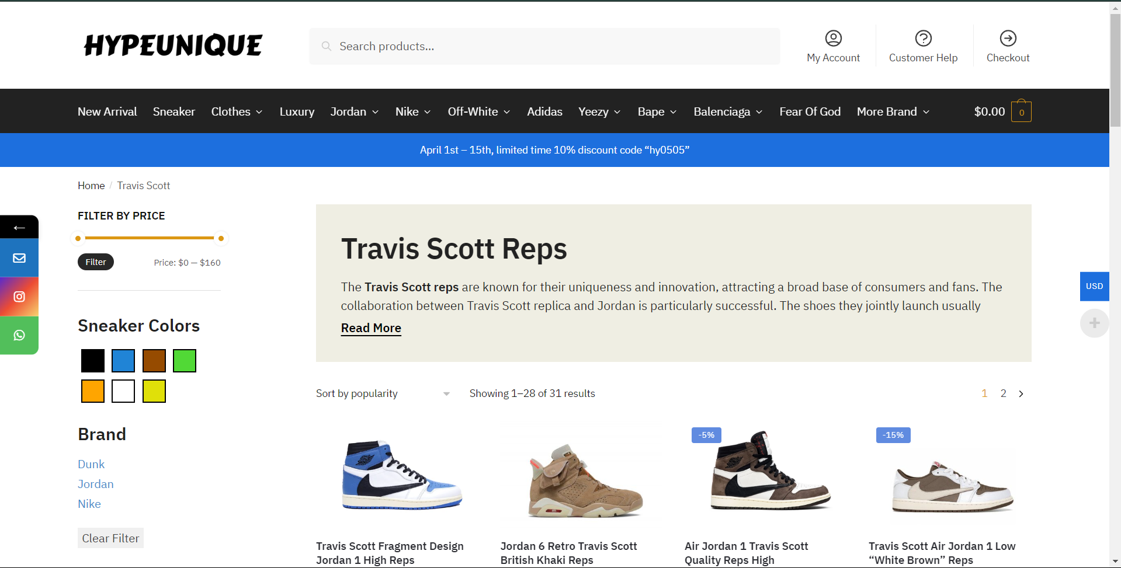1121x568 pixels.
Task: Click the Customer Help question mark icon
Action: [923, 39]
